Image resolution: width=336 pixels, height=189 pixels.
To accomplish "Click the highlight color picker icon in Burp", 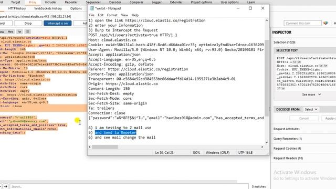I will tap(325, 23).
